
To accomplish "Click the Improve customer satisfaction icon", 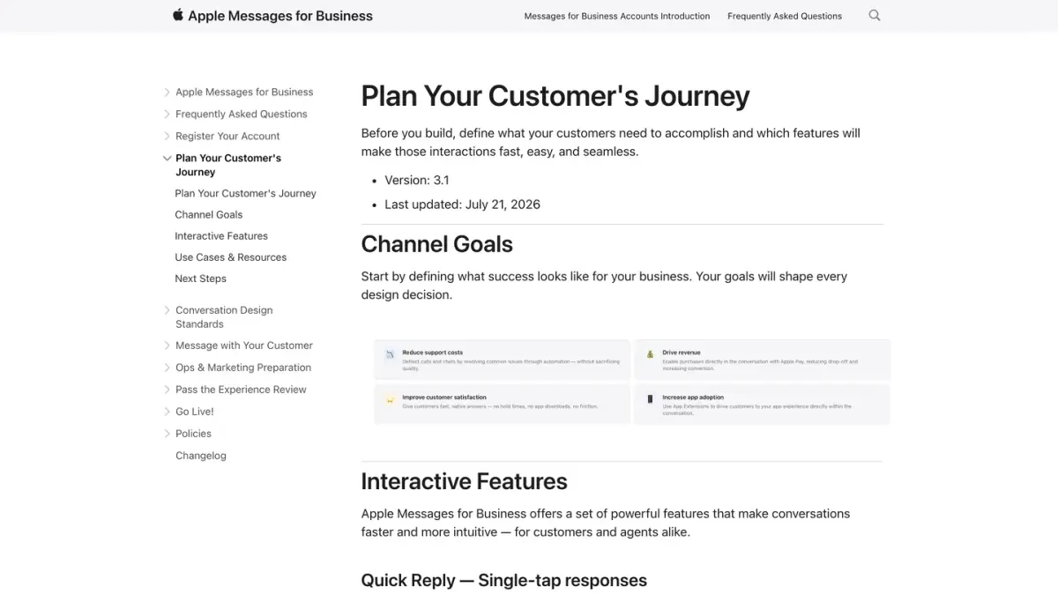I will [389, 400].
